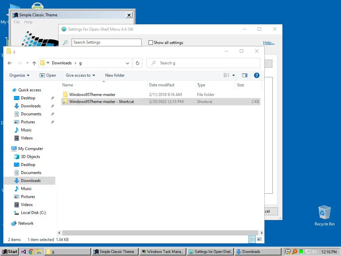Image resolution: width=341 pixels, height=256 pixels.
Task: Click Help link in Open-Shell settings
Action: point(269,43)
